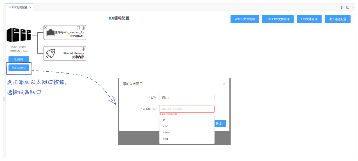Click the PLC：无型号 label
The height and width of the screenshot is (161, 358).
point(19,47)
